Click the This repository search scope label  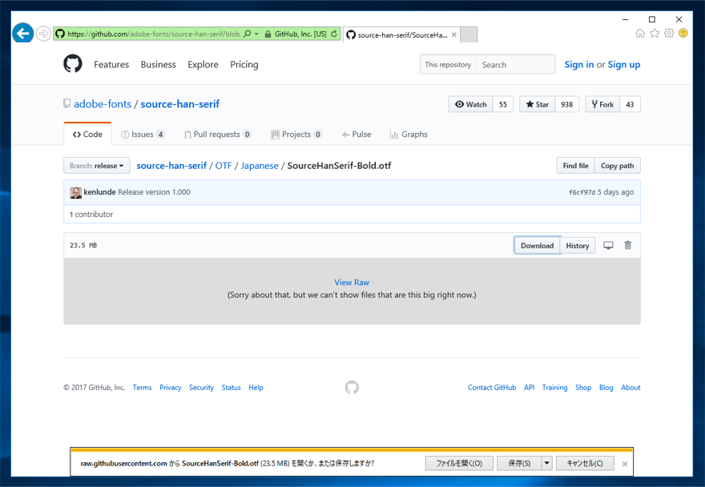(448, 64)
